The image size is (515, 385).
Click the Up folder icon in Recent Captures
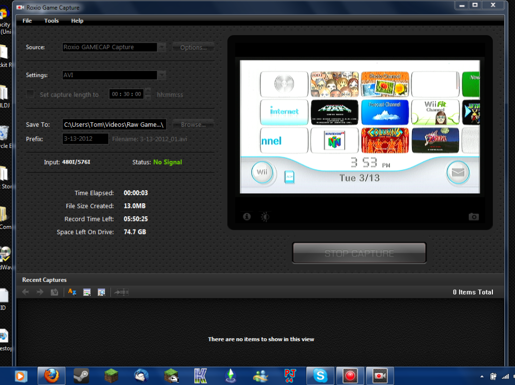(54, 292)
